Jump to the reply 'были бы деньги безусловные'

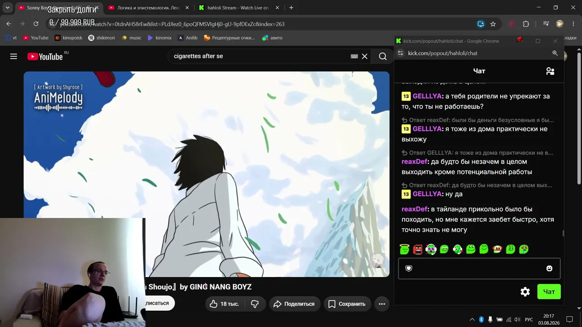[478, 120]
